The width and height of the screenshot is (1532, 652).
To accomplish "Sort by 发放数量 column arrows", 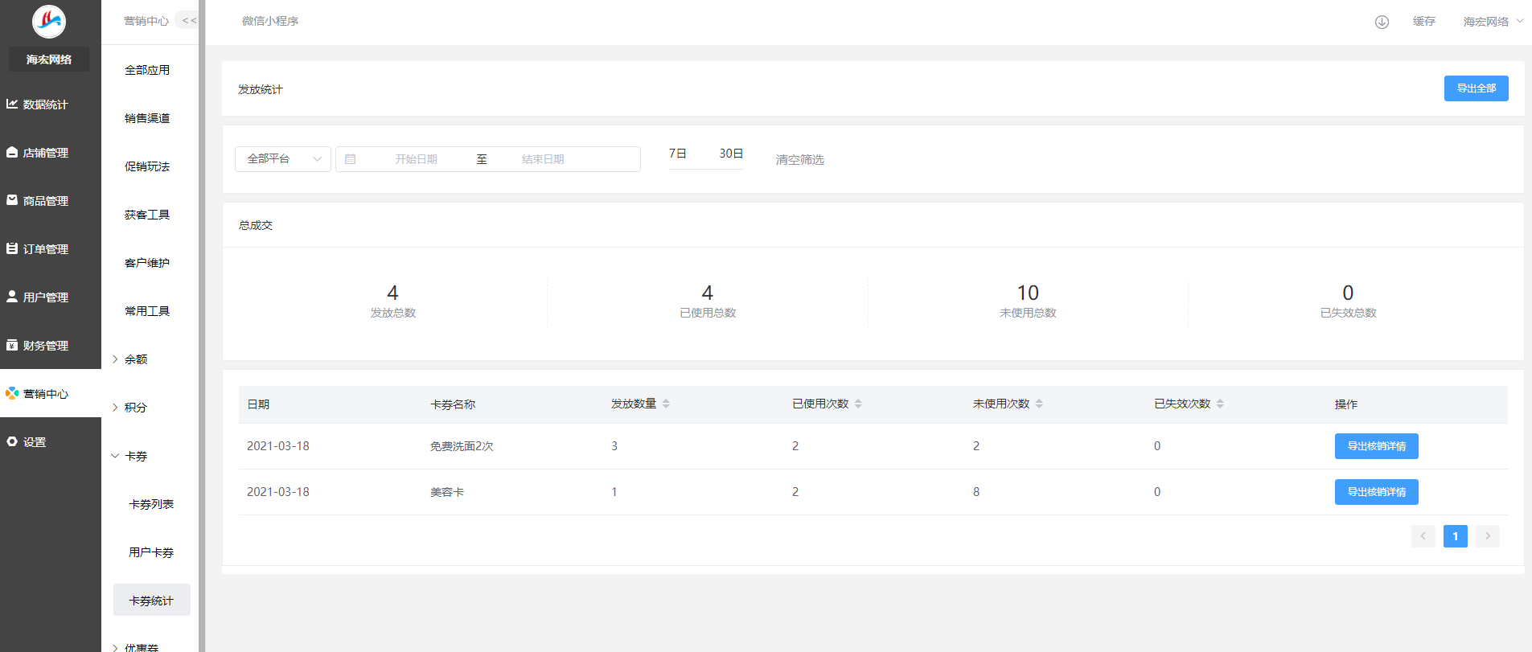I will click(666, 404).
